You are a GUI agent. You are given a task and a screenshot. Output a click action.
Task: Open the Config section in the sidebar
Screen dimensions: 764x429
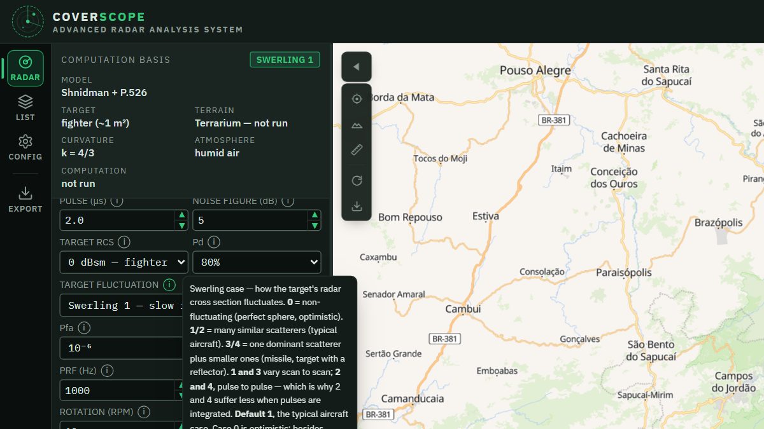25,147
